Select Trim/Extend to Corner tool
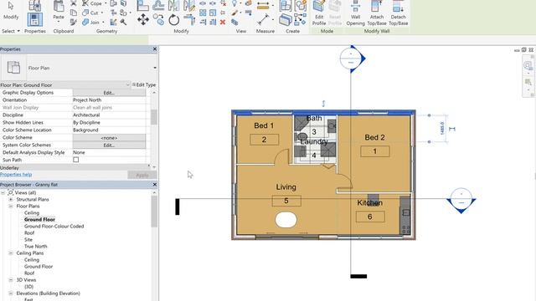The image size is (536, 301). 189,20
